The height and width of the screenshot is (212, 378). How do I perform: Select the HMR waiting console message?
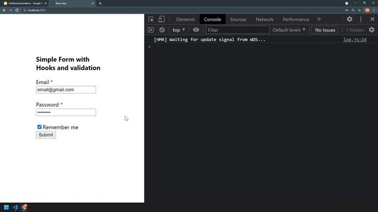[x=210, y=39]
